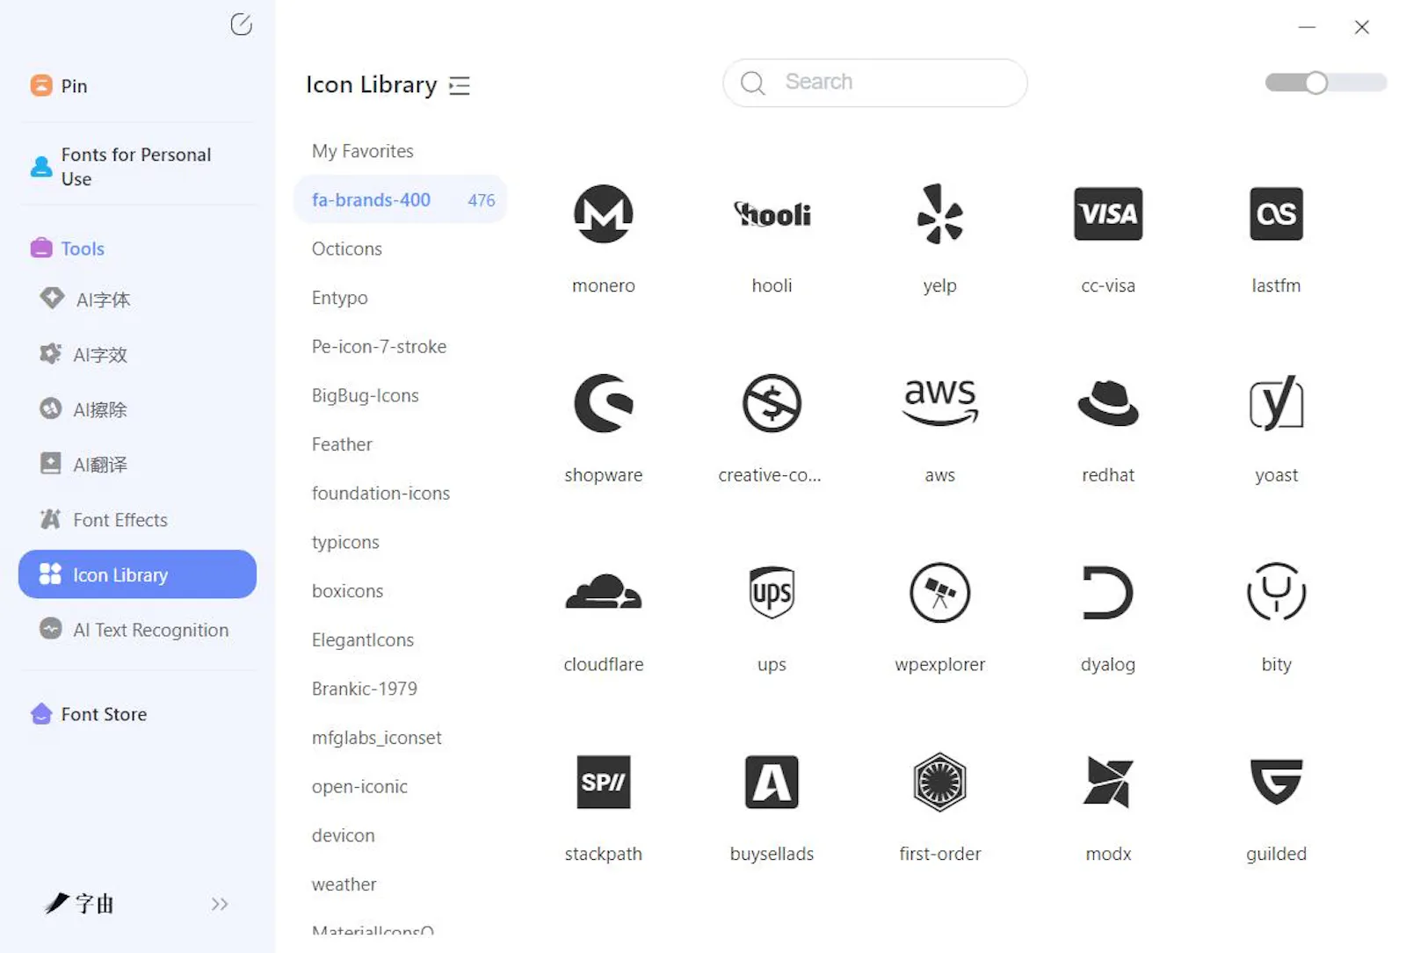Select the redhat hat icon
The height and width of the screenshot is (953, 1406).
point(1108,403)
